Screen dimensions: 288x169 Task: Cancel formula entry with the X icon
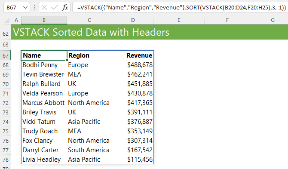click(x=44, y=8)
